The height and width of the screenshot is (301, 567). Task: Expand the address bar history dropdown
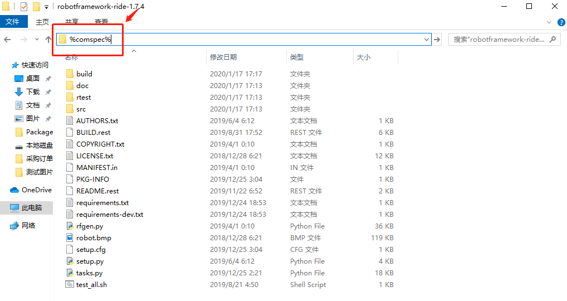point(426,40)
